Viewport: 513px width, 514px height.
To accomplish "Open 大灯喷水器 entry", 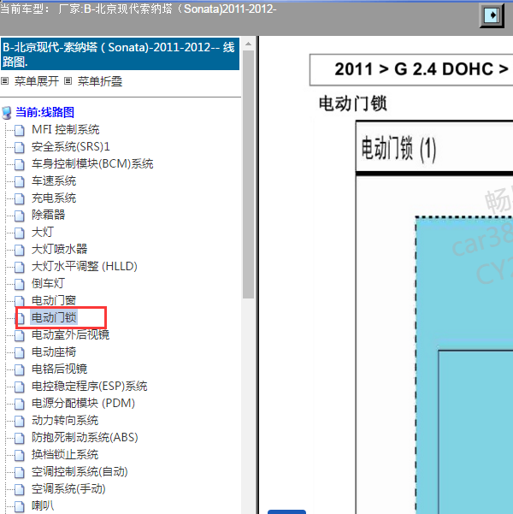I will tap(59, 249).
